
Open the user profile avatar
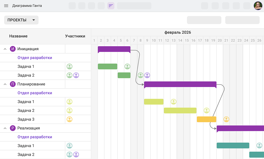(x=258, y=6)
